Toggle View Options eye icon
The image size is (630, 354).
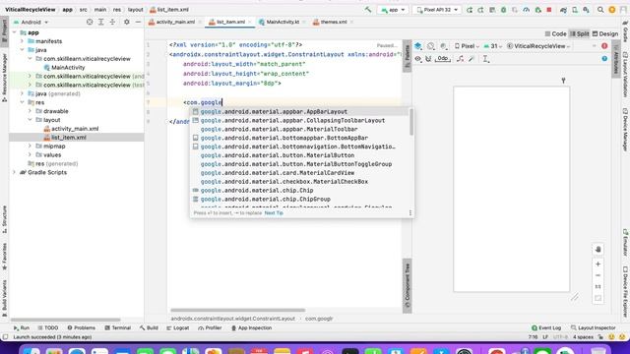pyautogui.click(x=417, y=59)
